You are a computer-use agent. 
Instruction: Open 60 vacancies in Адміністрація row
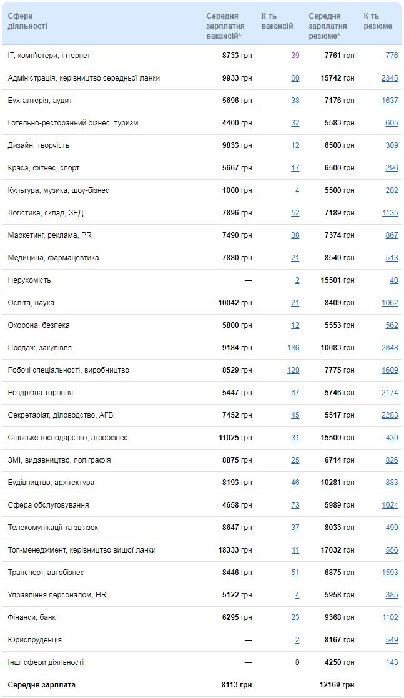click(295, 78)
